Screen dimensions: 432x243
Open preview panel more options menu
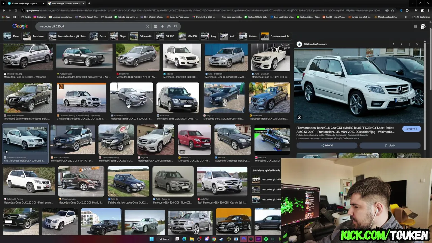[409, 44]
